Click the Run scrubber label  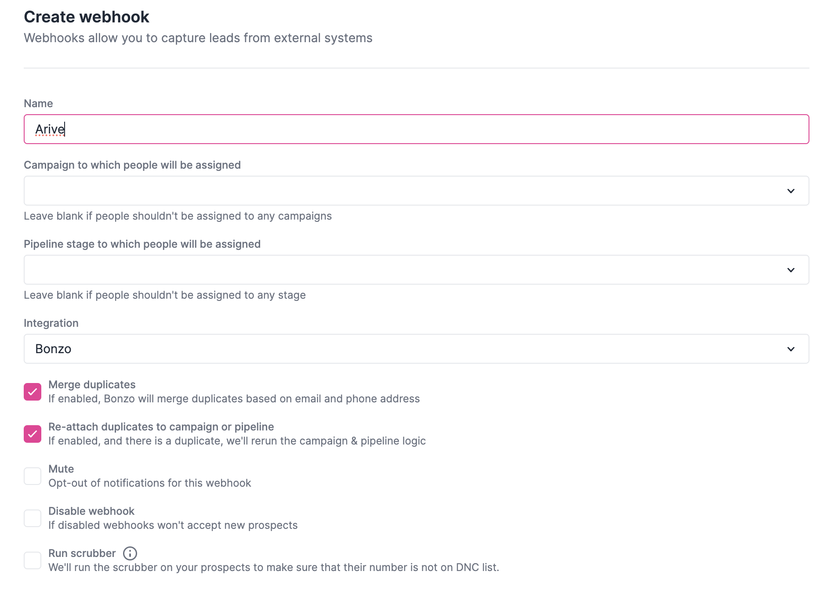click(x=82, y=553)
